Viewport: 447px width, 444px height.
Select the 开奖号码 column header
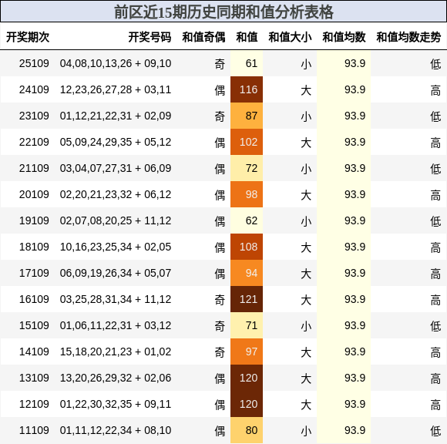[x=150, y=37]
